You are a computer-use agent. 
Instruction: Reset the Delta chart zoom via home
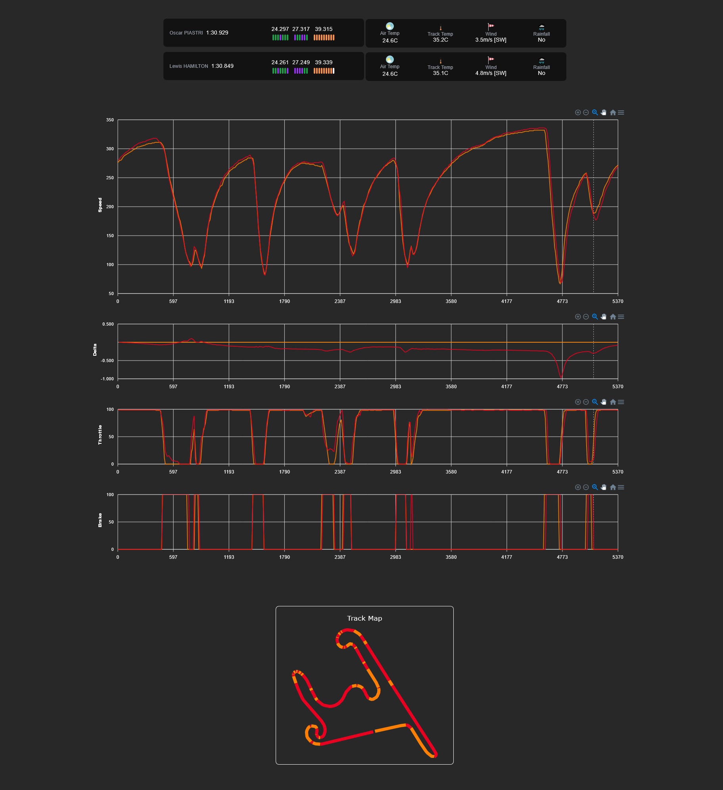[x=613, y=317]
